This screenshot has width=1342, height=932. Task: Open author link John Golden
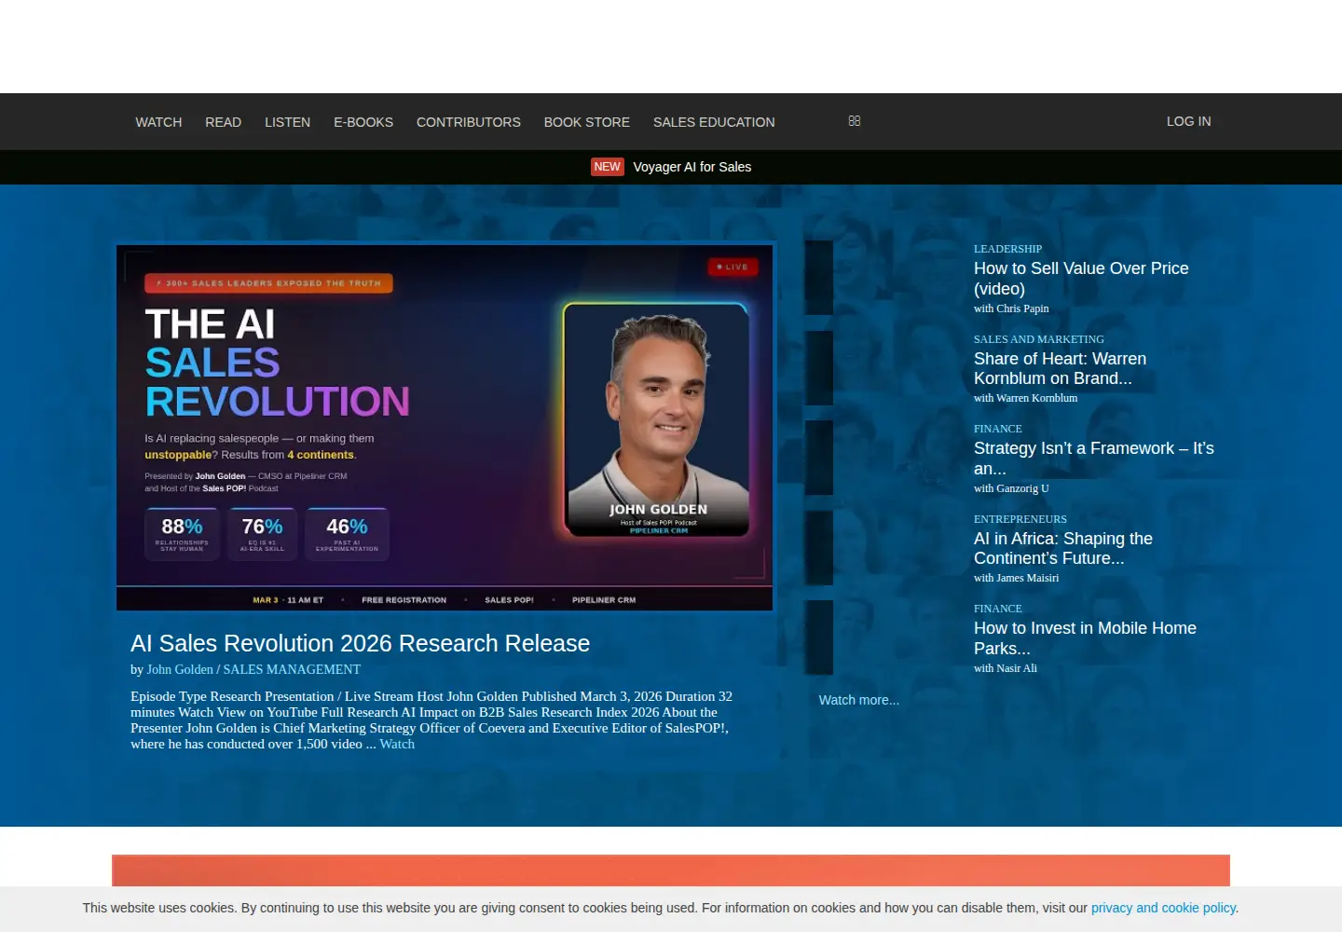180,669
